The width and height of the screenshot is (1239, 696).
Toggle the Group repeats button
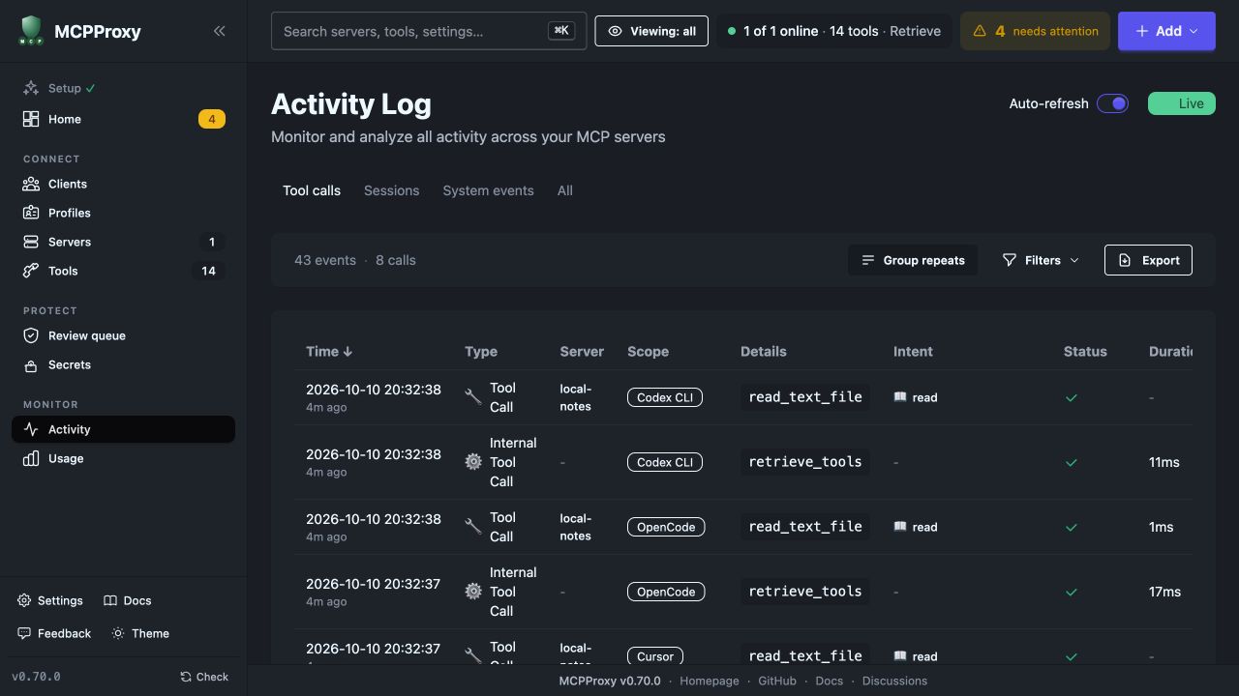point(913,260)
